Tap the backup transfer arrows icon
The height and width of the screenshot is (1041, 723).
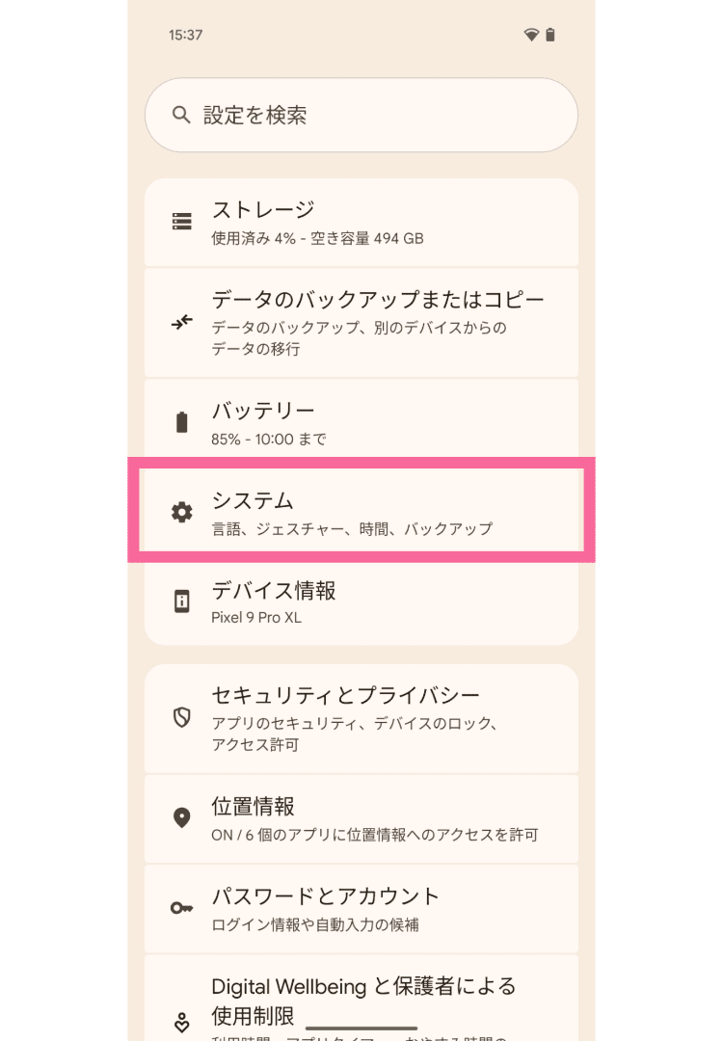(x=181, y=323)
